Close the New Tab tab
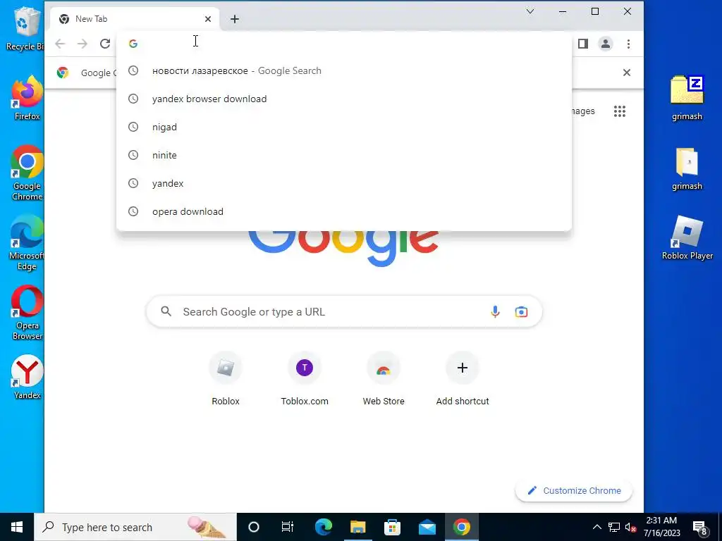The image size is (722, 541). pos(208,19)
